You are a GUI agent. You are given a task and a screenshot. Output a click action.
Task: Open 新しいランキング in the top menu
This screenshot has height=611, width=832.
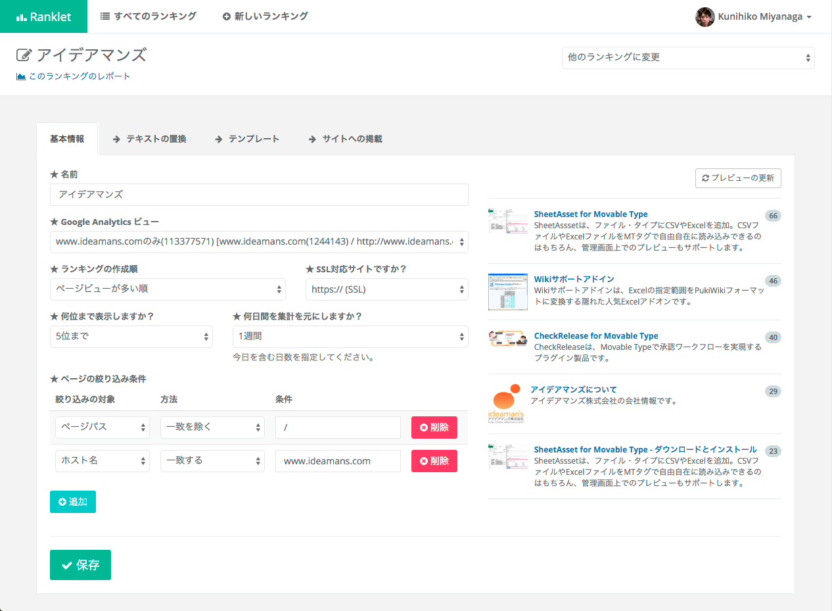coord(266,16)
